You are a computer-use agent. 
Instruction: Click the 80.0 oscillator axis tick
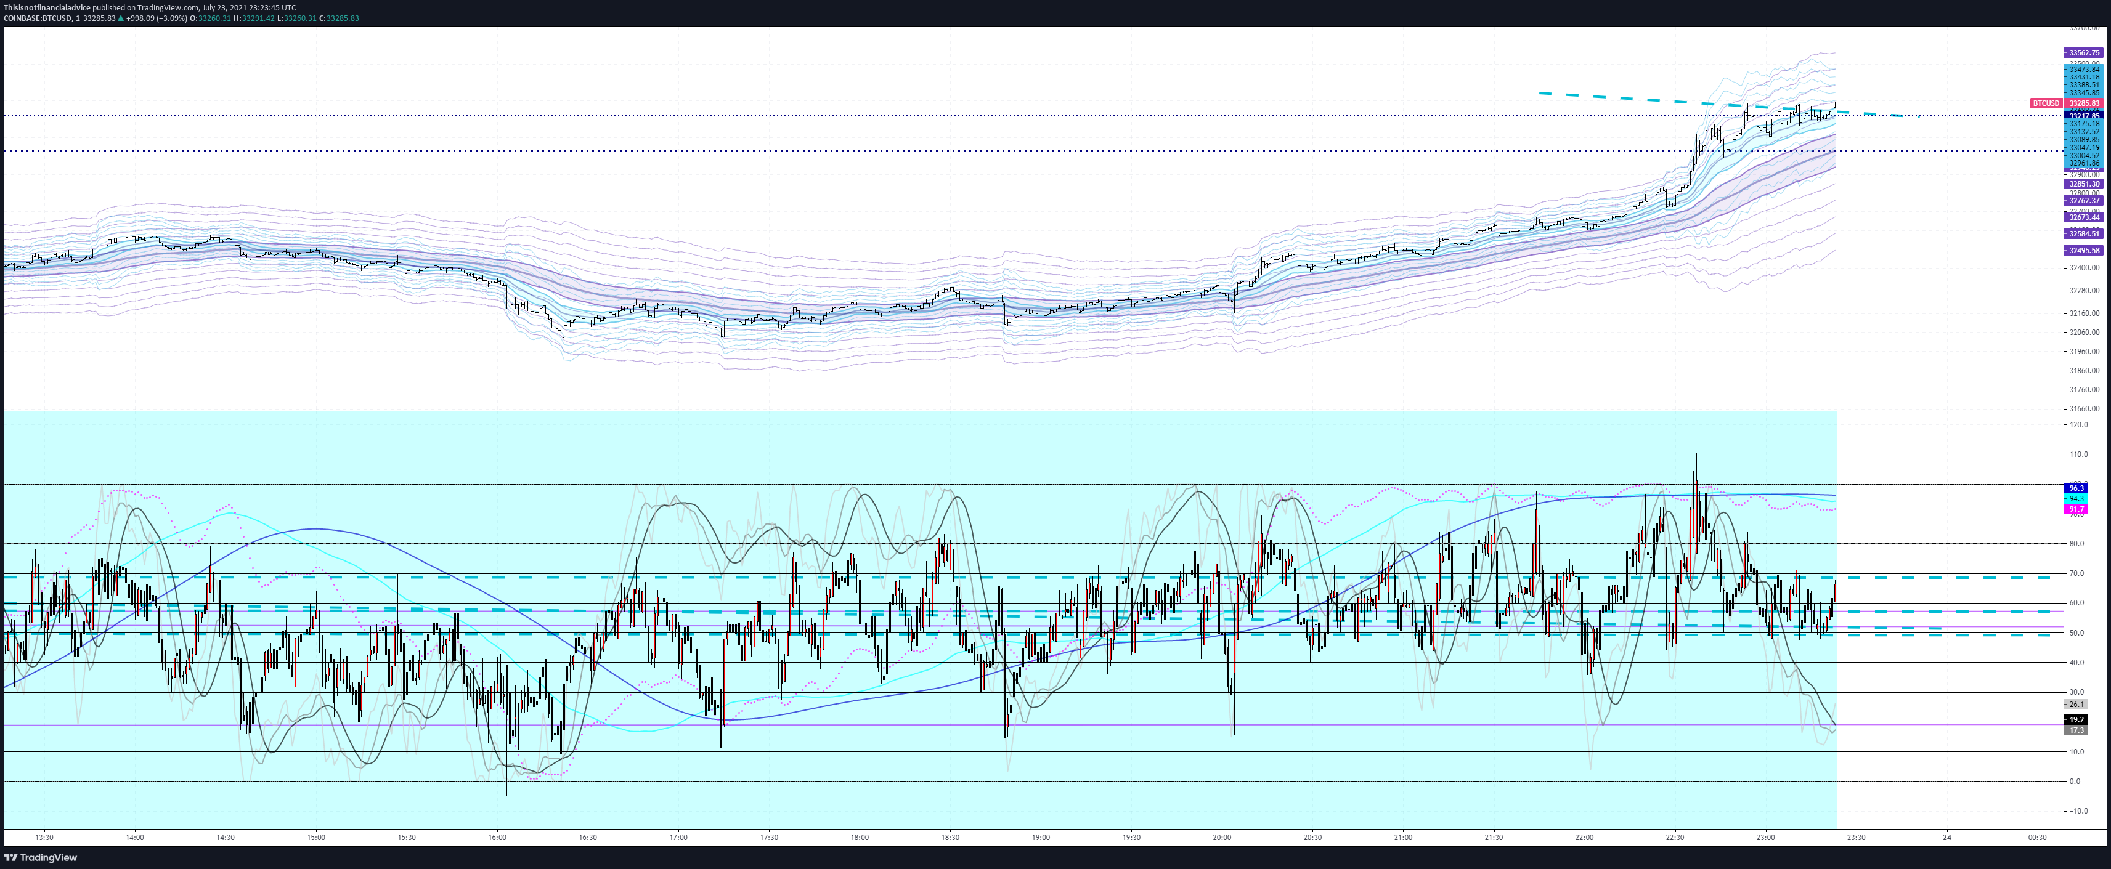(x=2077, y=544)
